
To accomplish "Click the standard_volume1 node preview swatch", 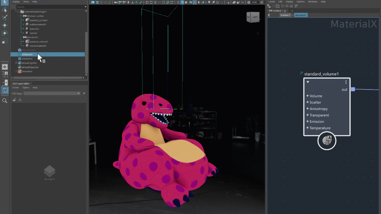I will 327,140.
